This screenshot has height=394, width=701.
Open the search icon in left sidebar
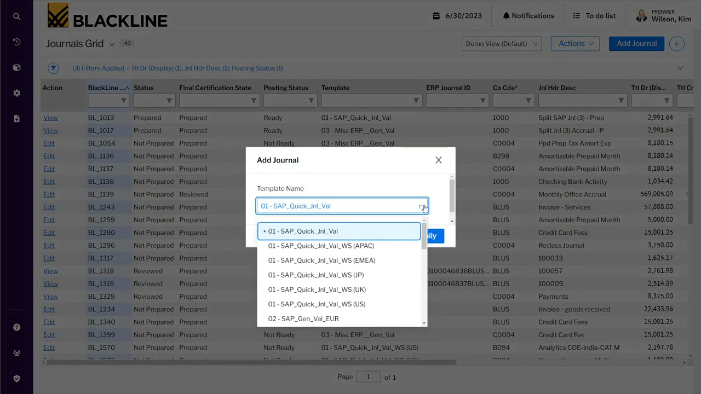[16, 16]
